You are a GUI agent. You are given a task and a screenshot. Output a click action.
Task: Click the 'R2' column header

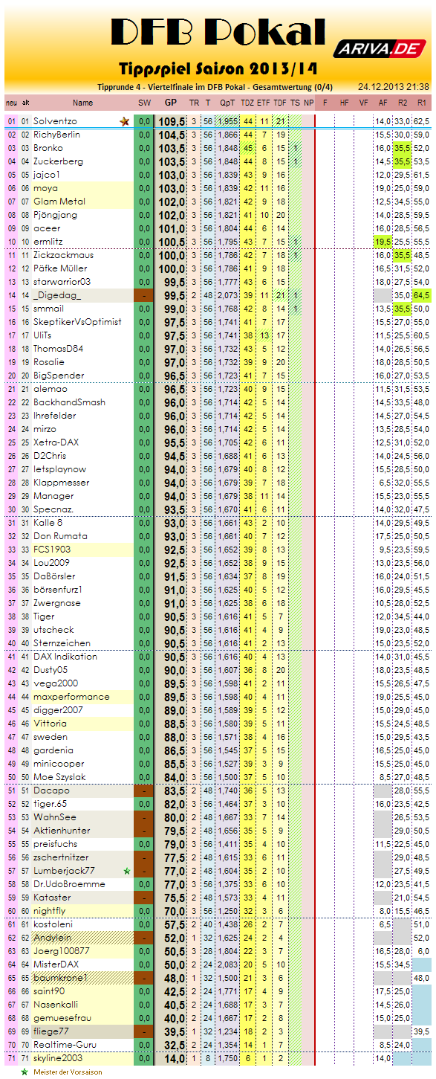(x=403, y=103)
